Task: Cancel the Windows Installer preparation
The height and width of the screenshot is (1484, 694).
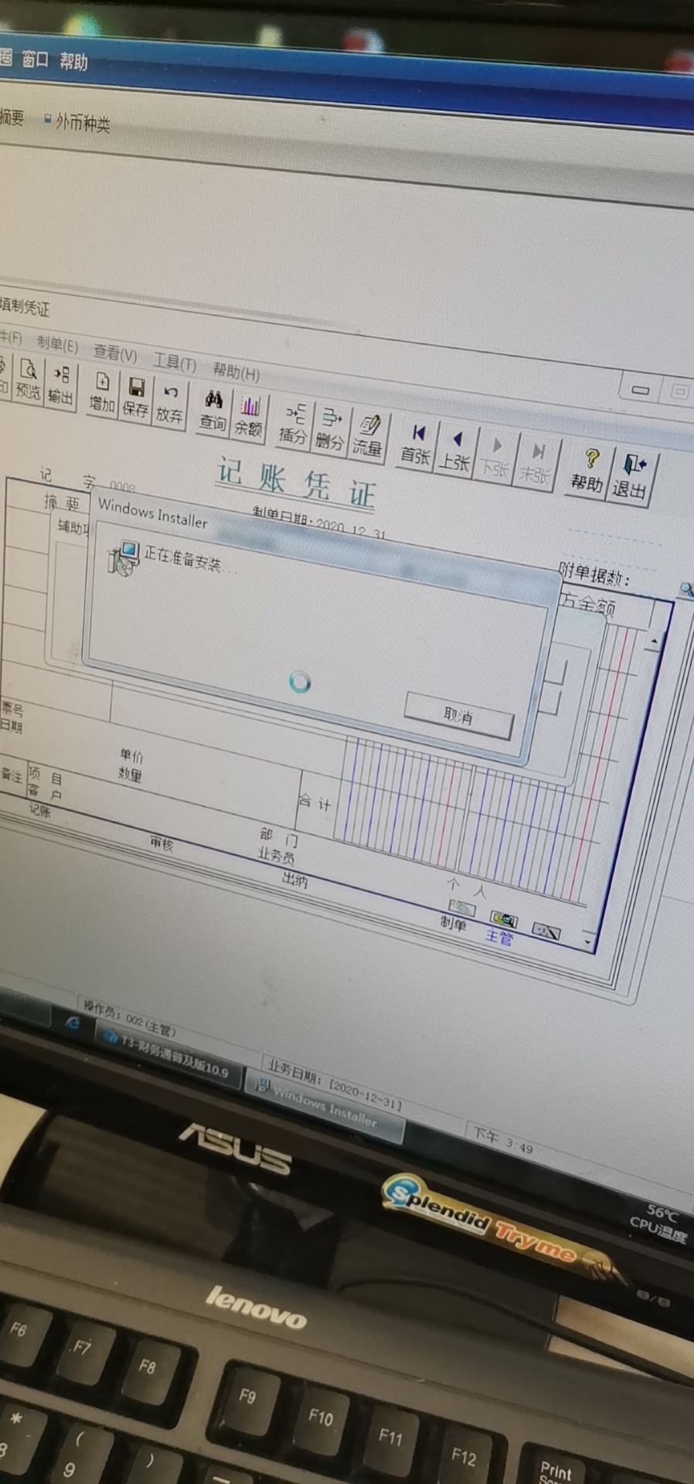Action: tap(458, 716)
